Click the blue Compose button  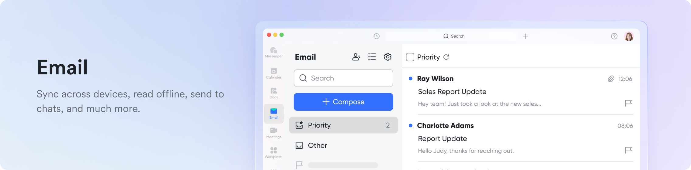click(x=343, y=102)
